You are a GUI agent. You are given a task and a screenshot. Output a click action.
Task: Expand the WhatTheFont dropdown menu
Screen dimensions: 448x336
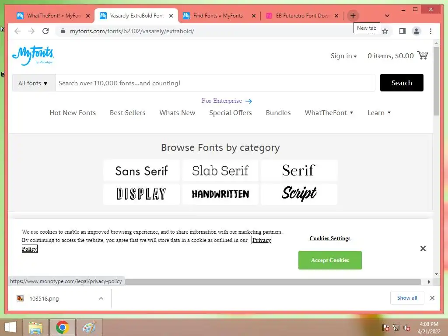(329, 113)
